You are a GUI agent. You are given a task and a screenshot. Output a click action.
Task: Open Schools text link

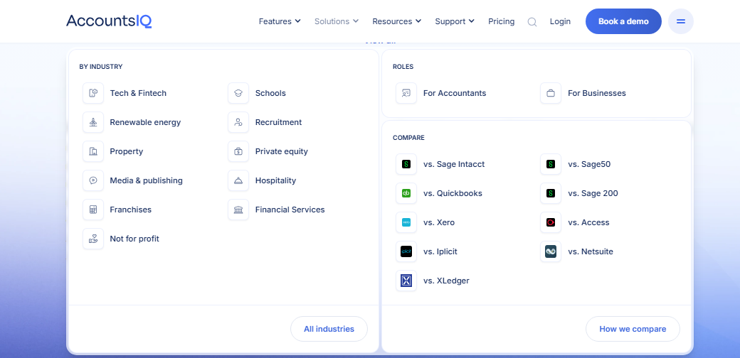click(270, 93)
